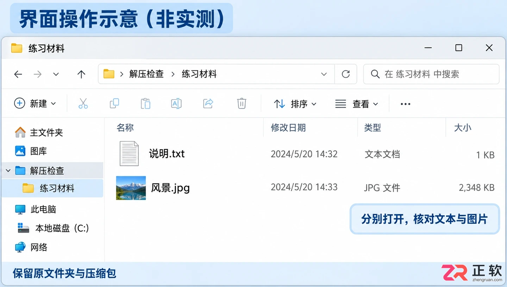Click the magnifier search icon
This screenshot has height=287, width=507.
click(375, 74)
